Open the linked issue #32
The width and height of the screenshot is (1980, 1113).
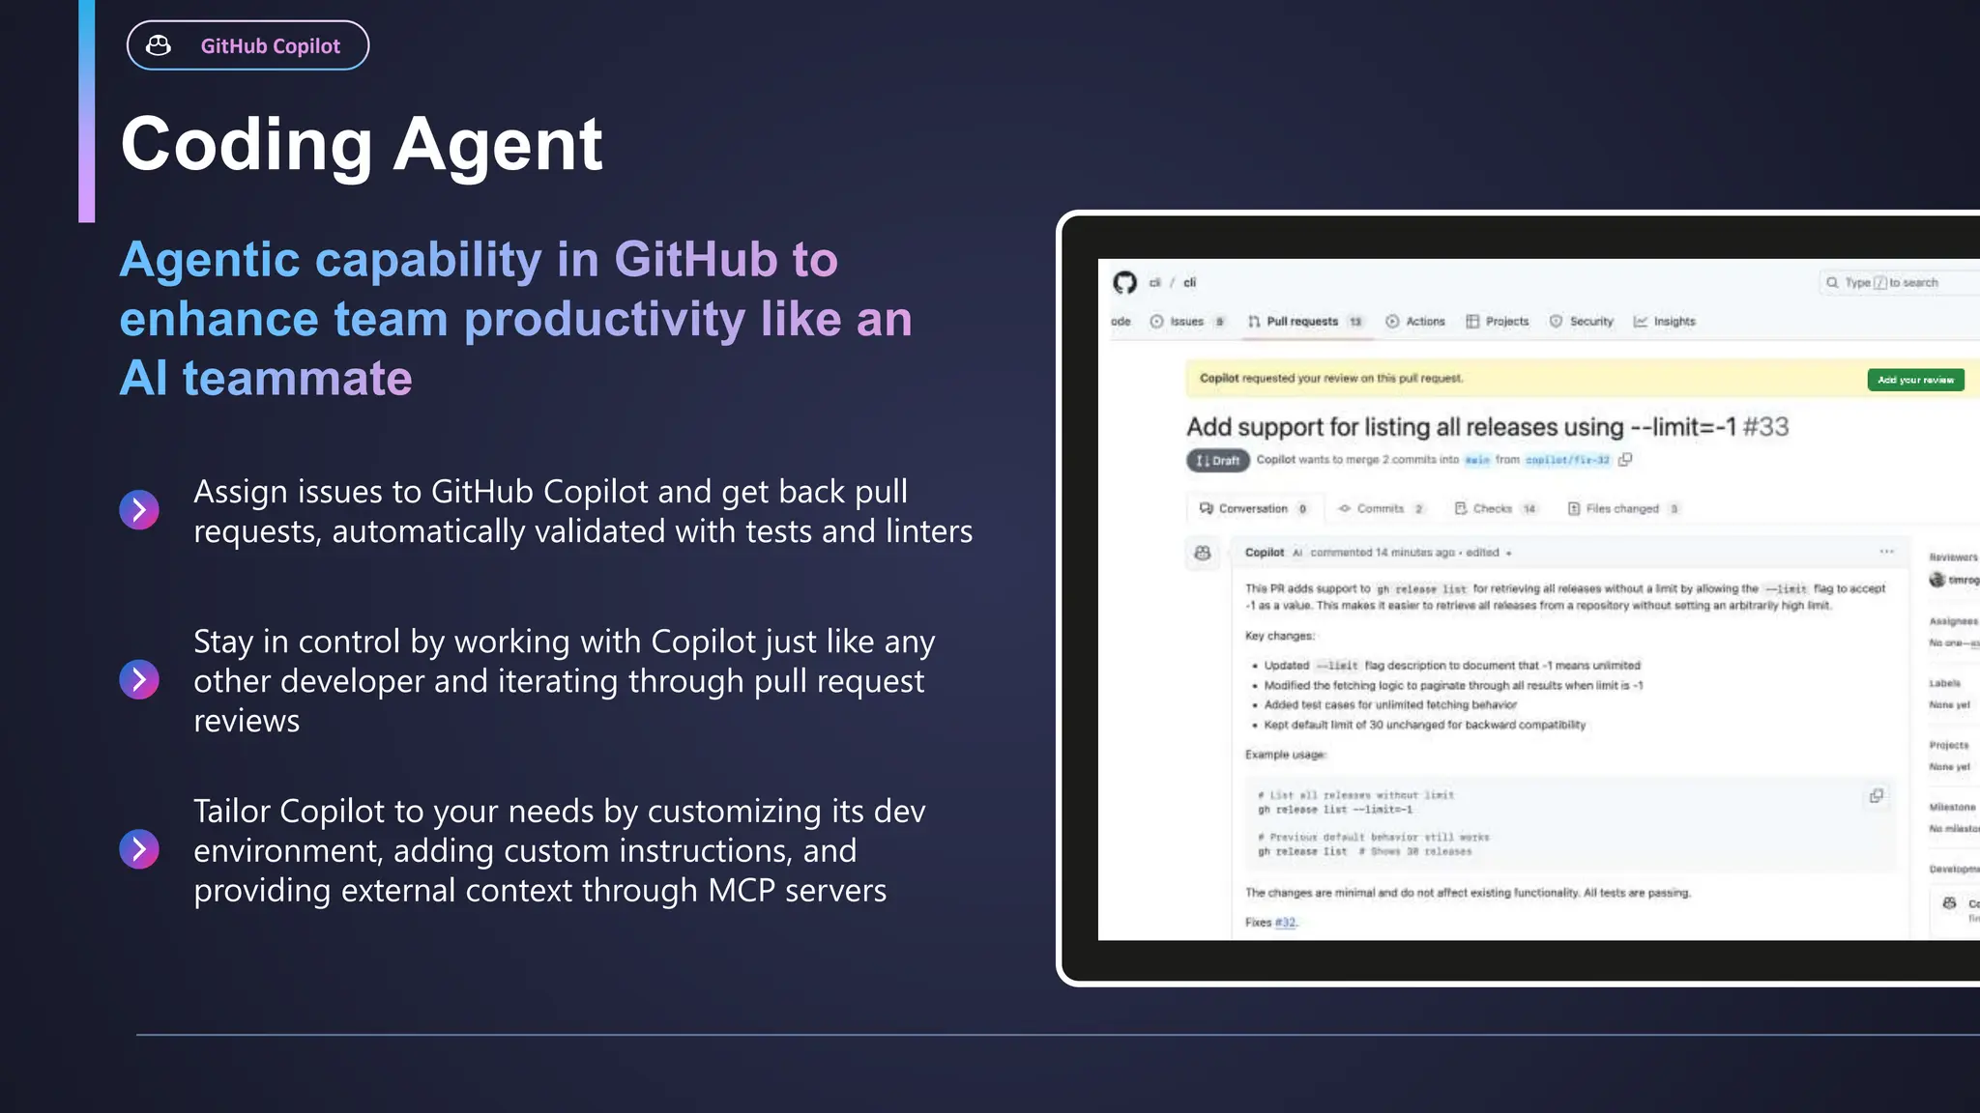[1285, 923]
